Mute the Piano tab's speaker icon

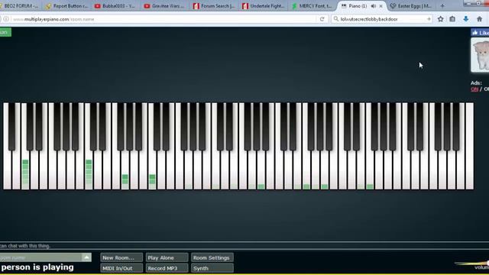click(x=373, y=6)
